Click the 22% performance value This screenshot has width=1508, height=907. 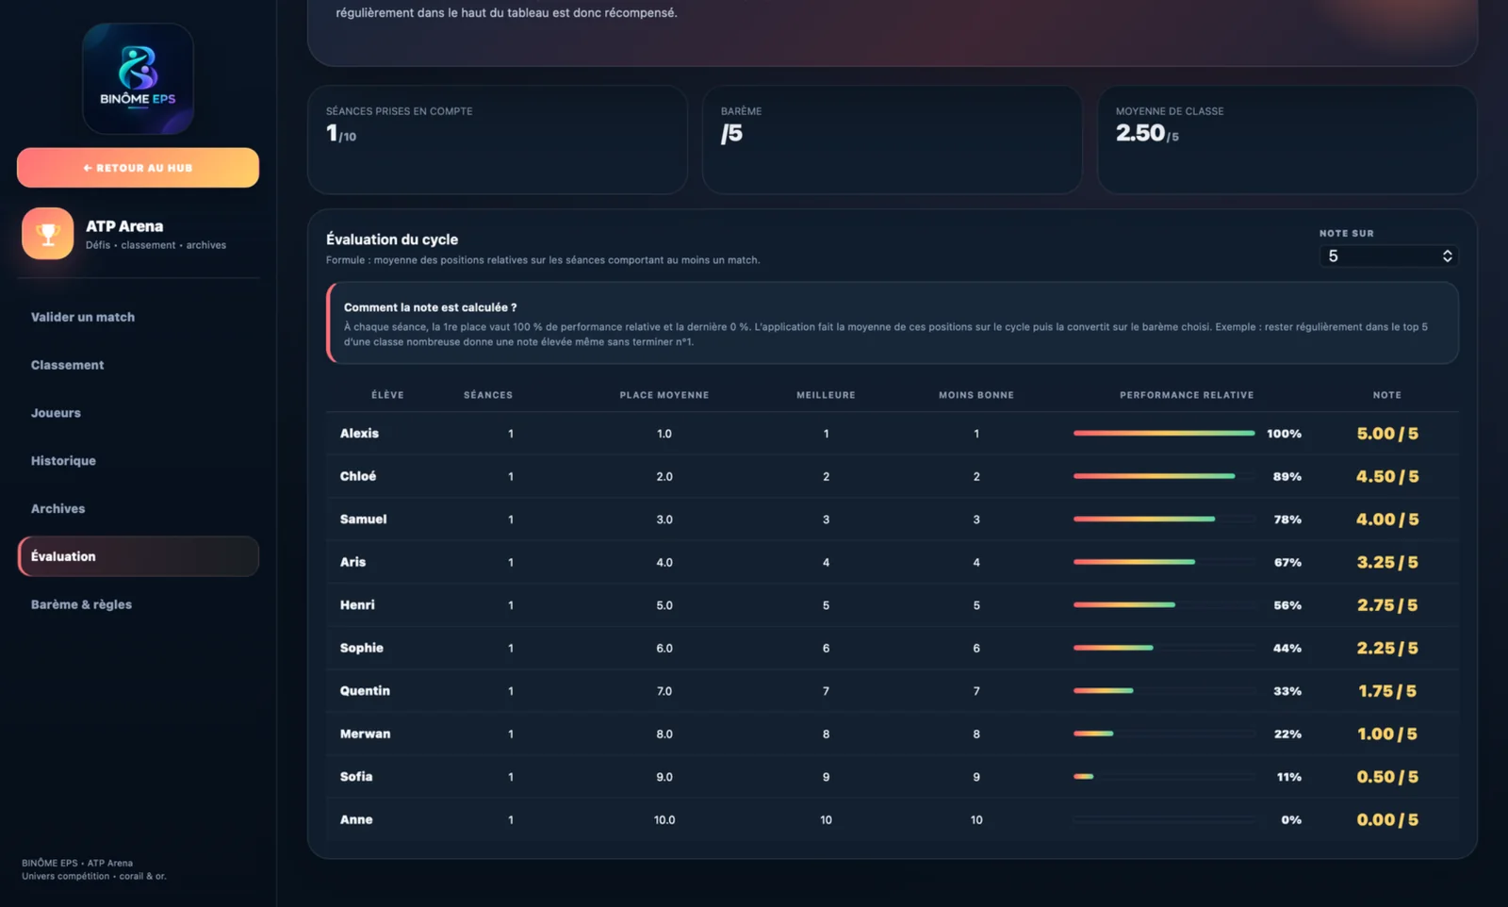(1287, 734)
